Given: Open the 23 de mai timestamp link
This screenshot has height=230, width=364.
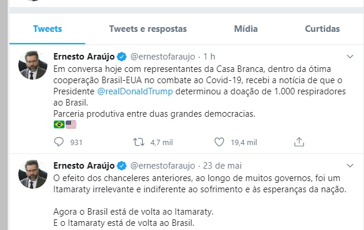Looking at the screenshot, I should coord(222,166).
